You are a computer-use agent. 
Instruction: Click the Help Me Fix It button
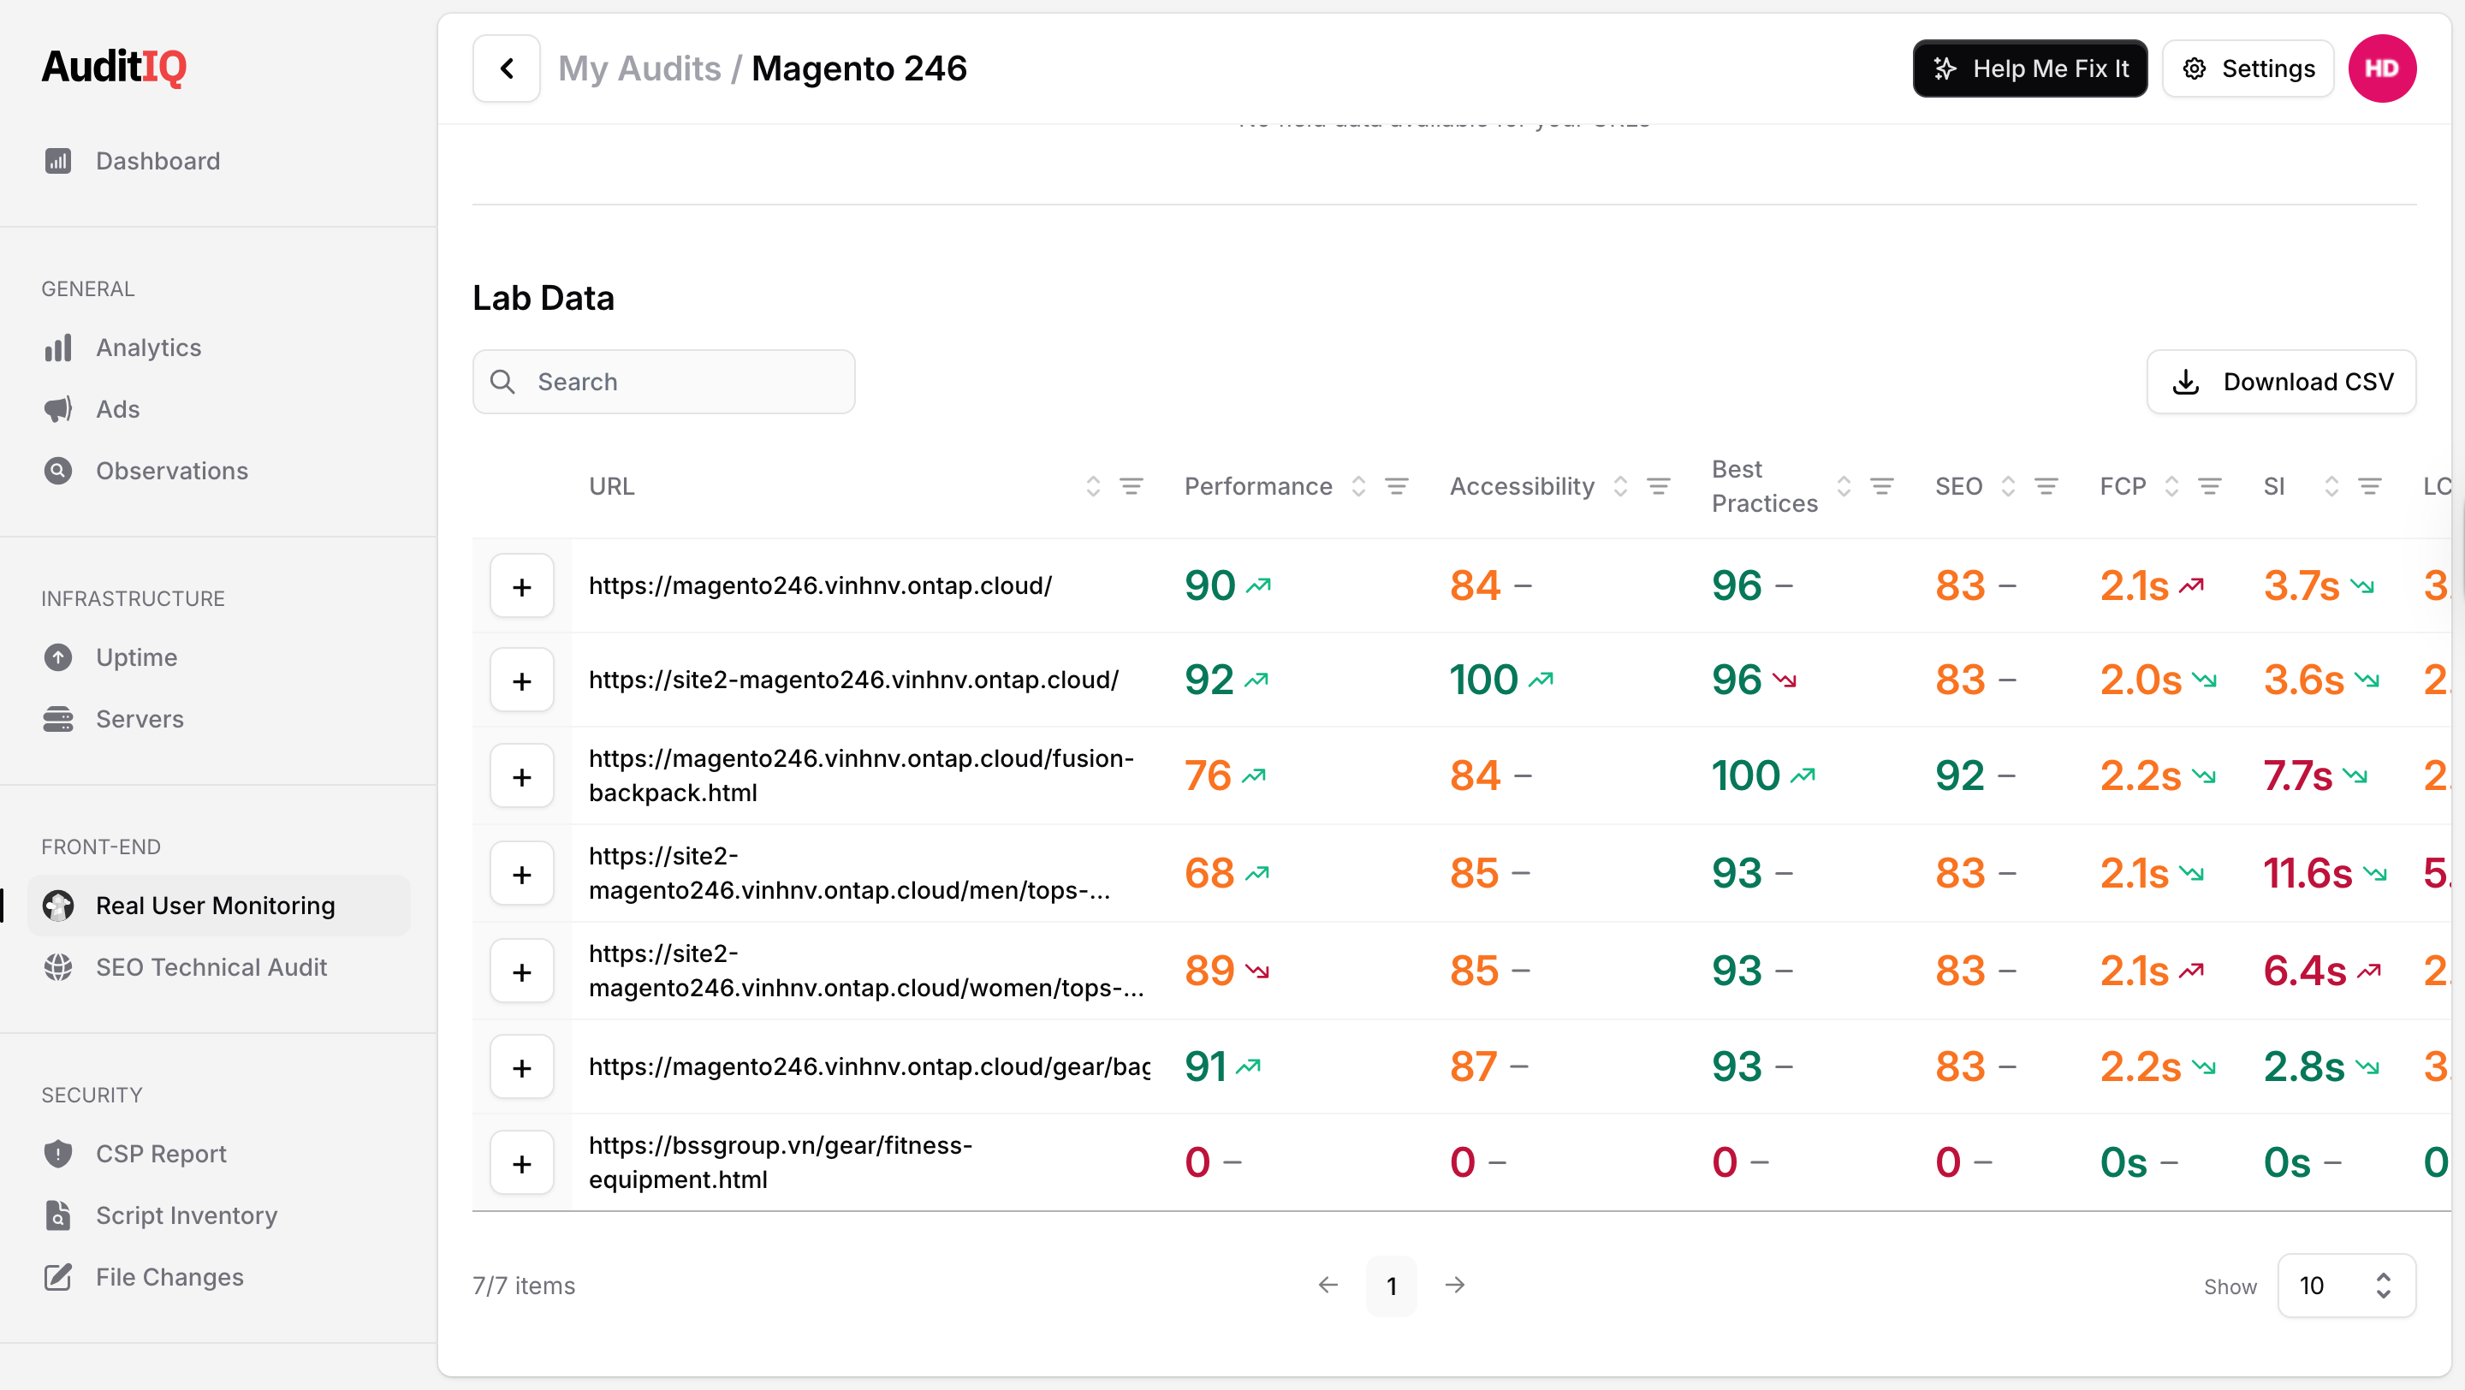pyautogui.click(x=2029, y=68)
